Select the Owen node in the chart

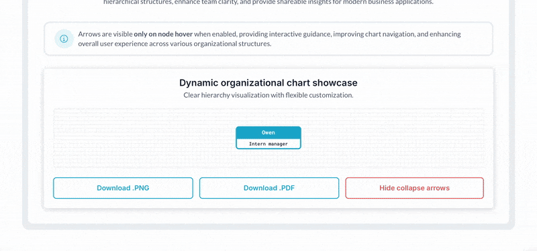[268, 138]
